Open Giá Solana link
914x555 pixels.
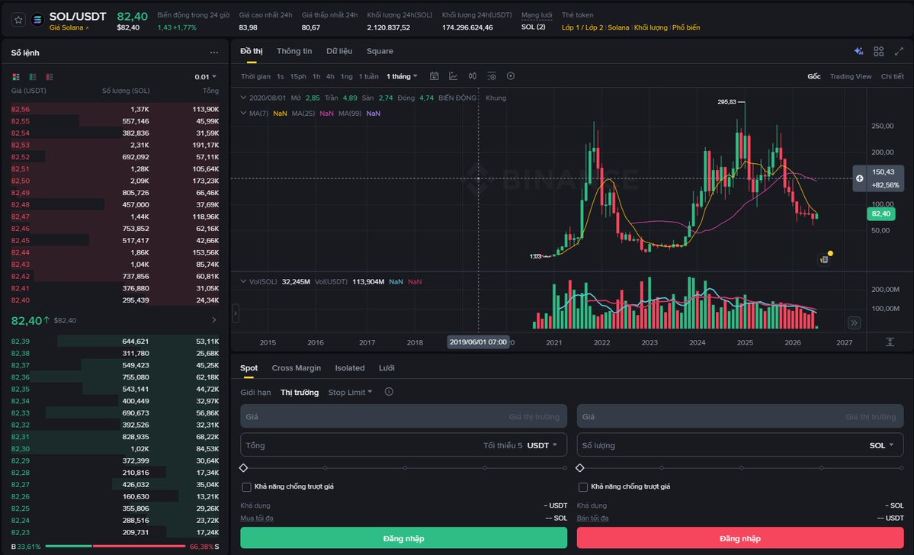pyautogui.click(x=69, y=27)
